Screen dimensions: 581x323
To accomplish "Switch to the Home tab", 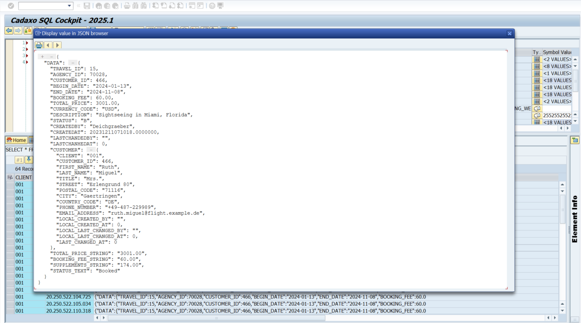I will pyautogui.click(x=16, y=140).
